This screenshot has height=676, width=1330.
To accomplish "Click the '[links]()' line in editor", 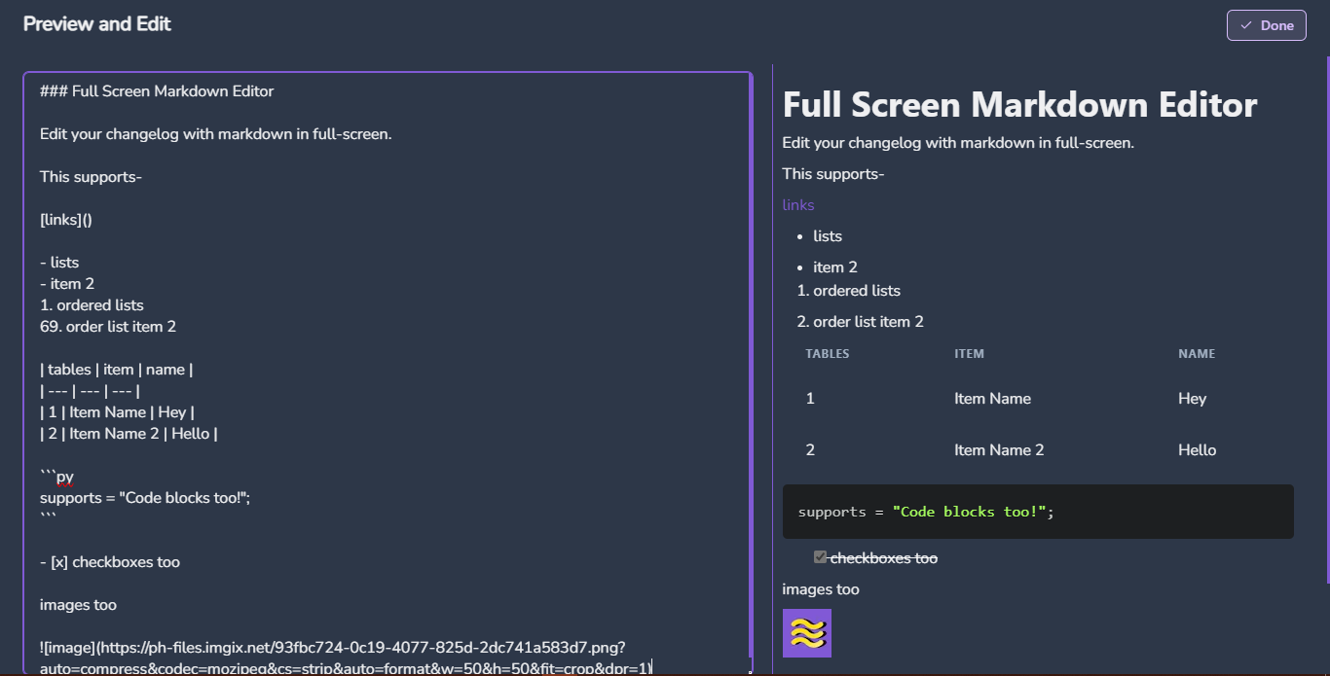I will coord(66,220).
